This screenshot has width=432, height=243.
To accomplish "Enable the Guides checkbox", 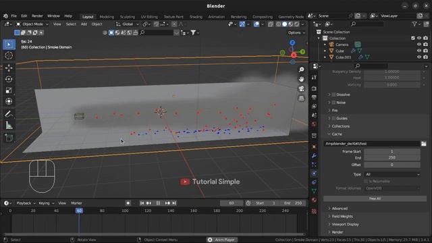I will (x=333, y=118).
